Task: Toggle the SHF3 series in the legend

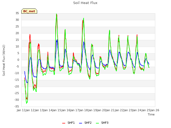Action: point(102,123)
